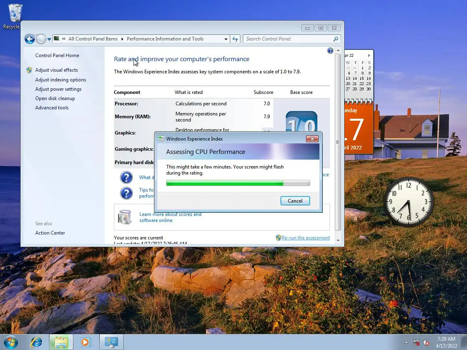Open Learn more about scores and software online

click(170, 217)
